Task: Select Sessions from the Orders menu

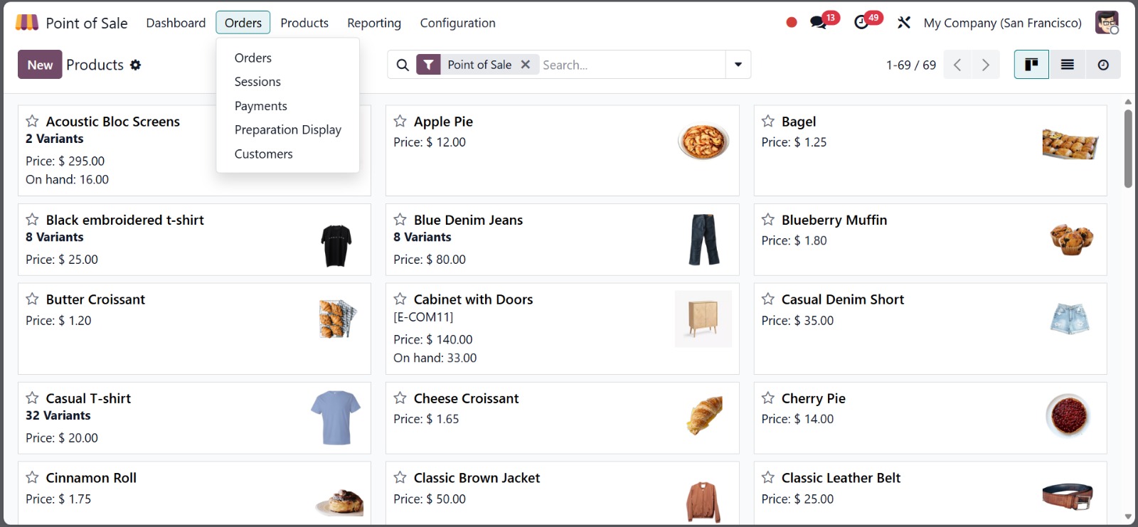Action: [257, 82]
